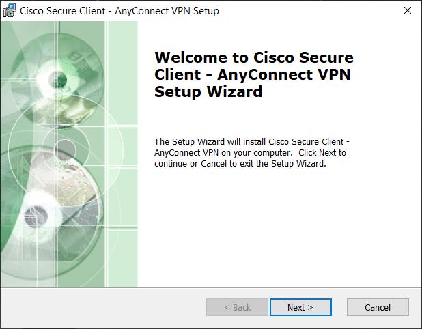The image size is (422, 329).
Task: Click the Next button to continue
Action: click(300, 307)
